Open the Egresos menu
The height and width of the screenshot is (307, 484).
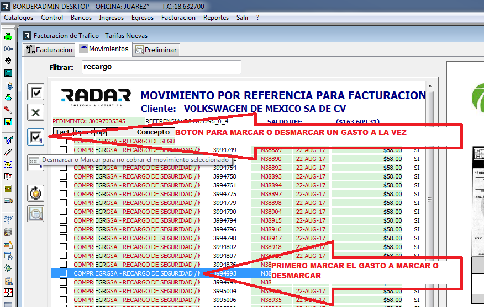[143, 18]
